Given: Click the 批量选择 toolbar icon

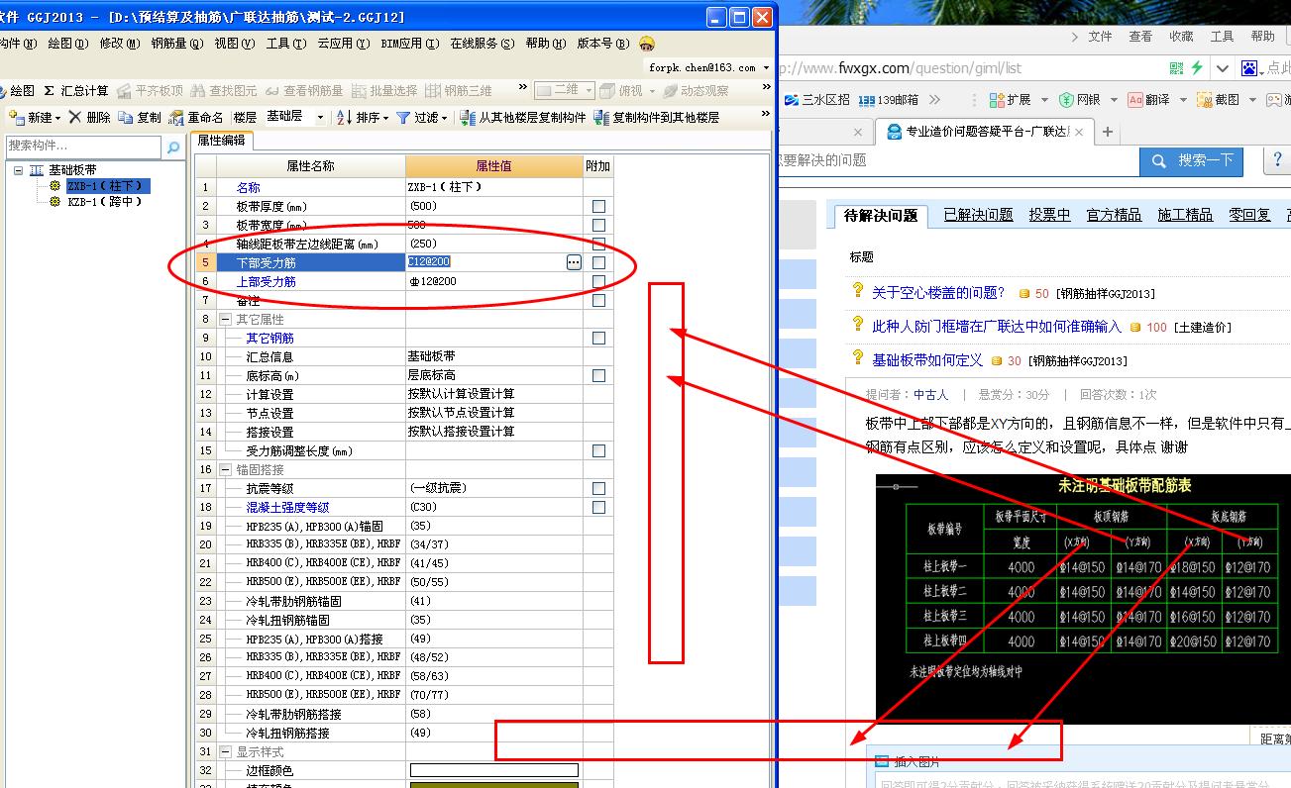Looking at the screenshot, I should [x=359, y=90].
